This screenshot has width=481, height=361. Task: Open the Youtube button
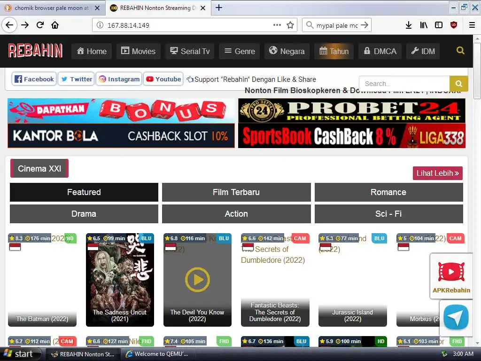(163, 79)
